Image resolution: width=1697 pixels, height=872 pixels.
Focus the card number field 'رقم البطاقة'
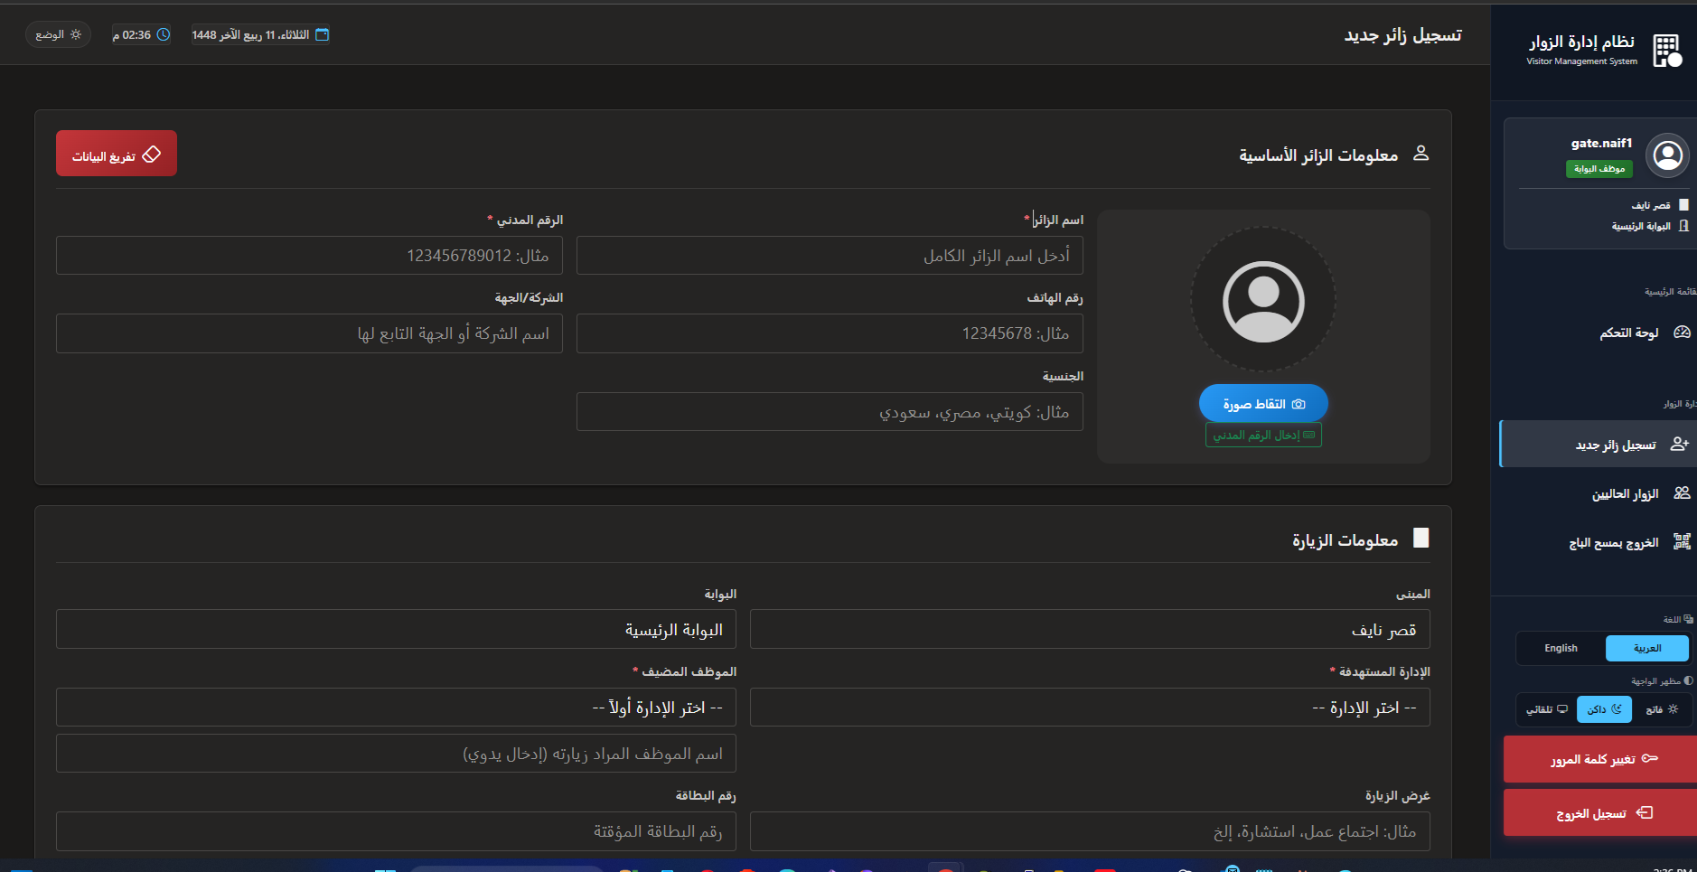pos(396,831)
